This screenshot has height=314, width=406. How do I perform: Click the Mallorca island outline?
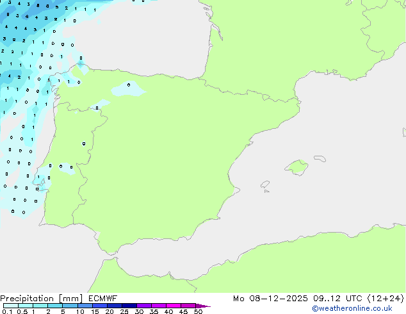click(296, 168)
